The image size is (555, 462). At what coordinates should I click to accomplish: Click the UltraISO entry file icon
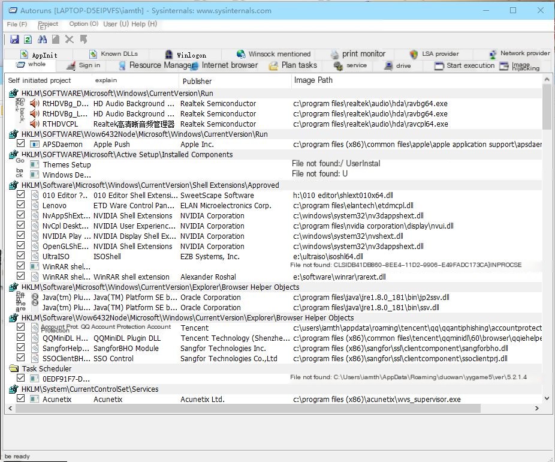coord(35,257)
